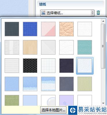Choose the peach leather texture wallpaper

[x=67, y=29]
